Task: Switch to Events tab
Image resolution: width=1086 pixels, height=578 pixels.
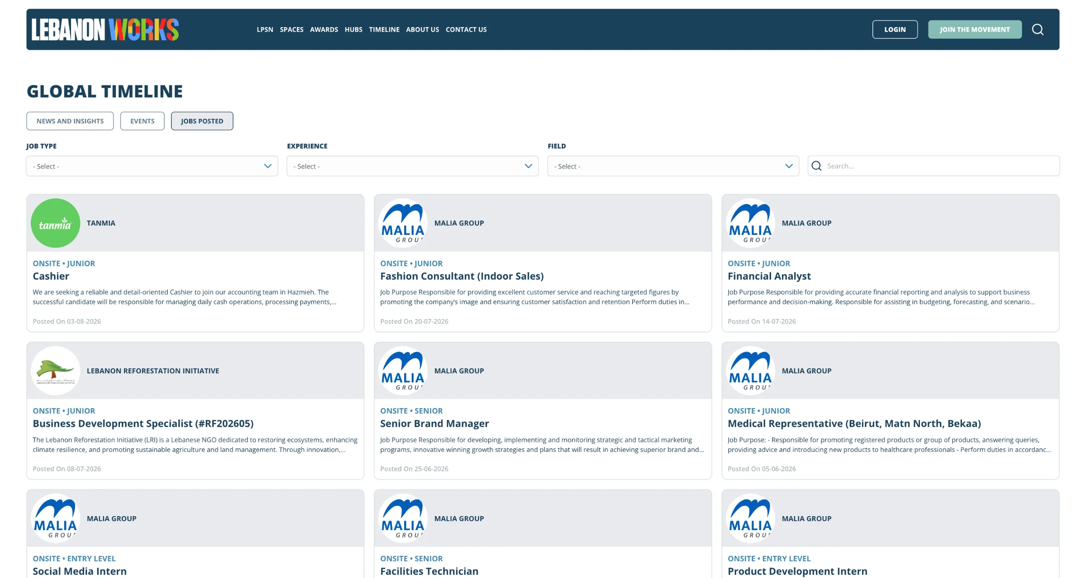Action: pyautogui.click(x=143, y=121)
